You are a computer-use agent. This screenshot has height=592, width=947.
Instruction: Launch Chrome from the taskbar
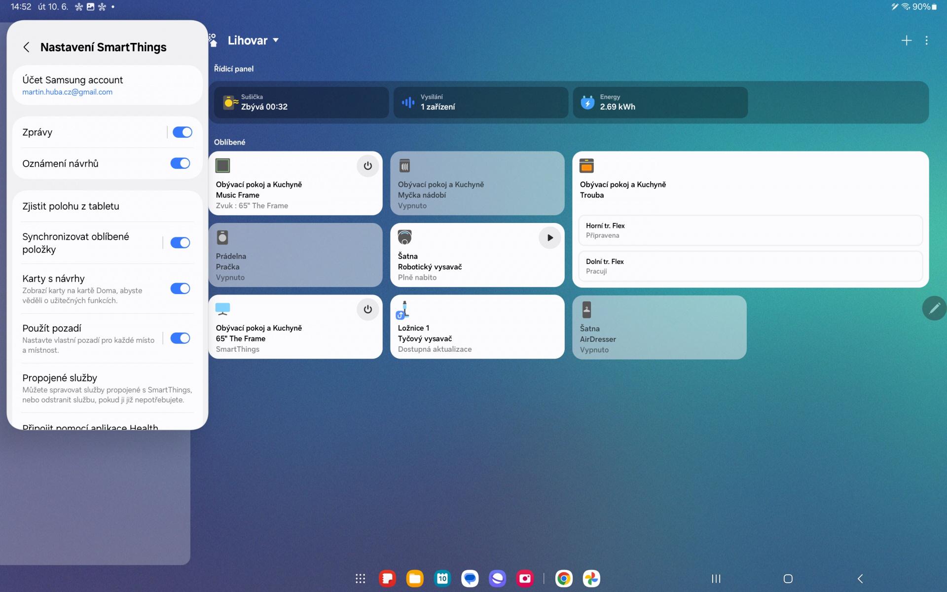564,578
